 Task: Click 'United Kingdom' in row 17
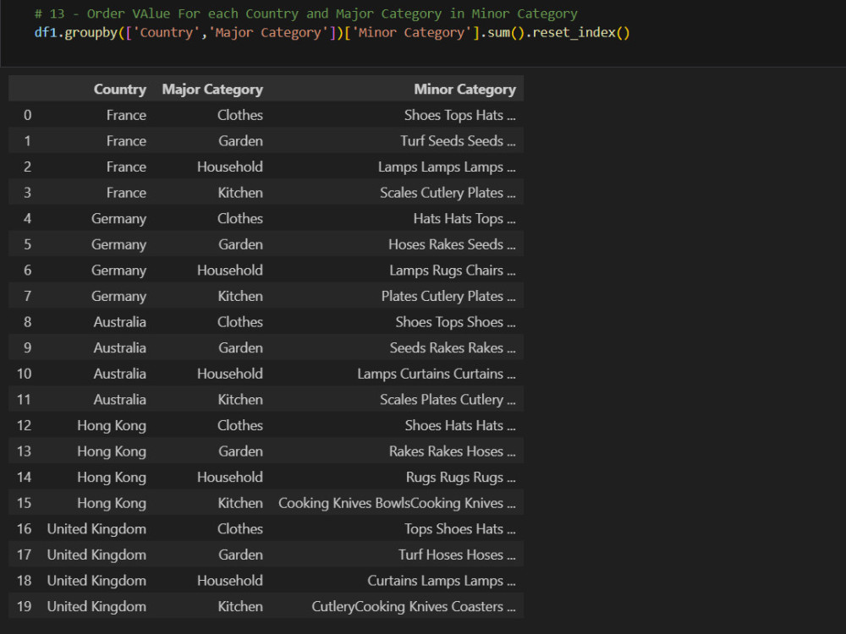click(96, 555)
